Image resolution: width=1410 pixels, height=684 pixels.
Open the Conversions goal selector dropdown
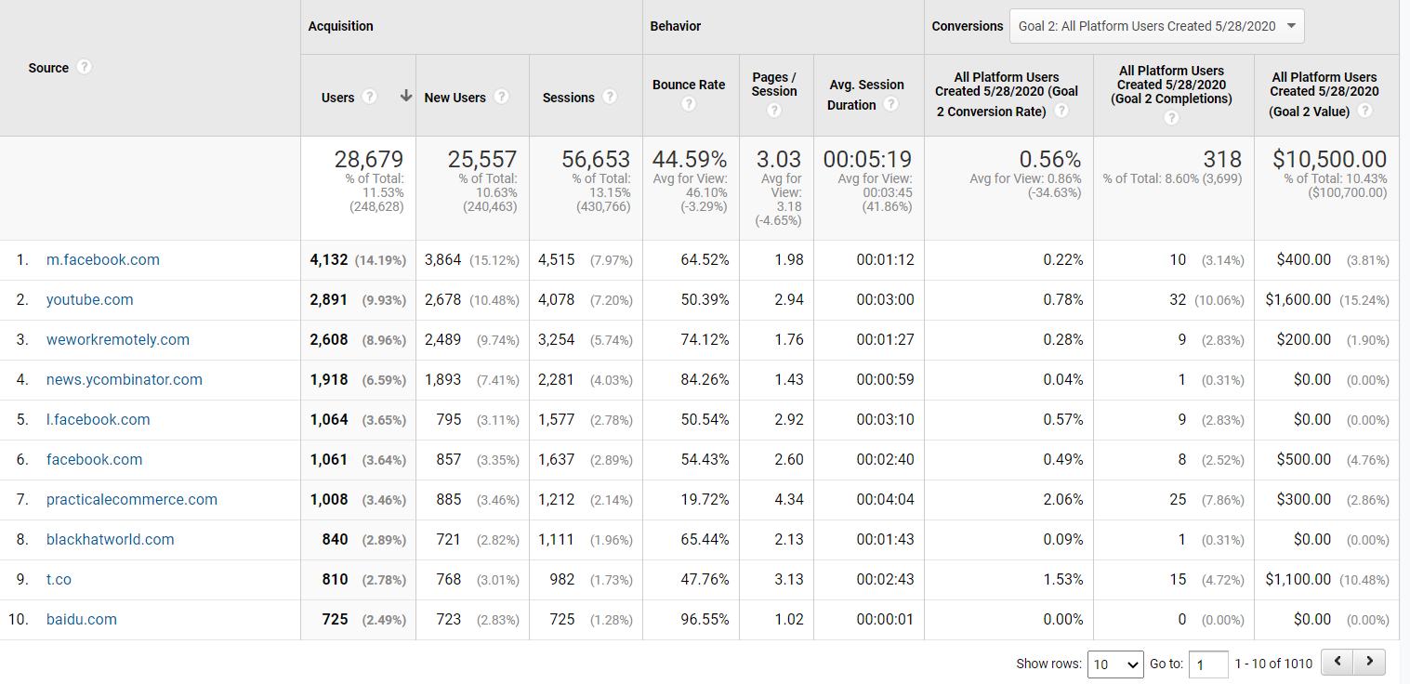pos(1156,26)
